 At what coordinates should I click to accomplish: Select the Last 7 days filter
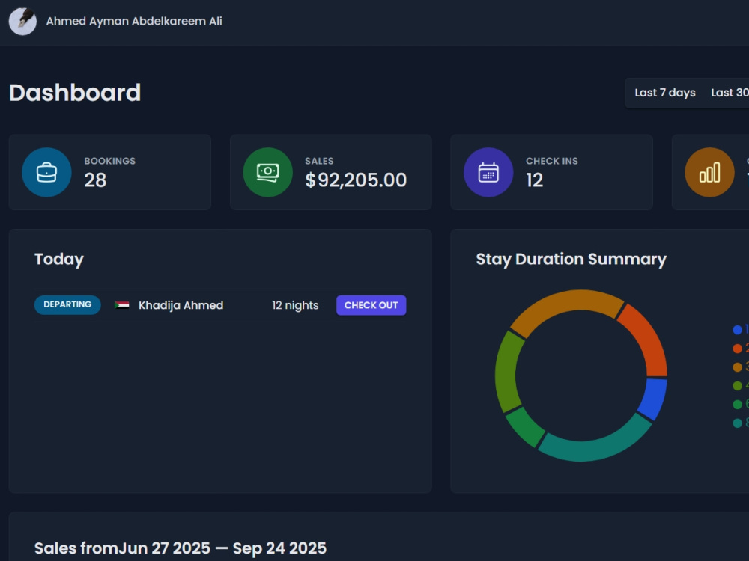point(665,93)
